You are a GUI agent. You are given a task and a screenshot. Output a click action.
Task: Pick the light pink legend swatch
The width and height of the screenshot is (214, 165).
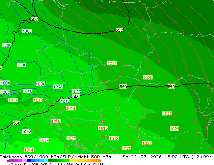coord(24,160)
